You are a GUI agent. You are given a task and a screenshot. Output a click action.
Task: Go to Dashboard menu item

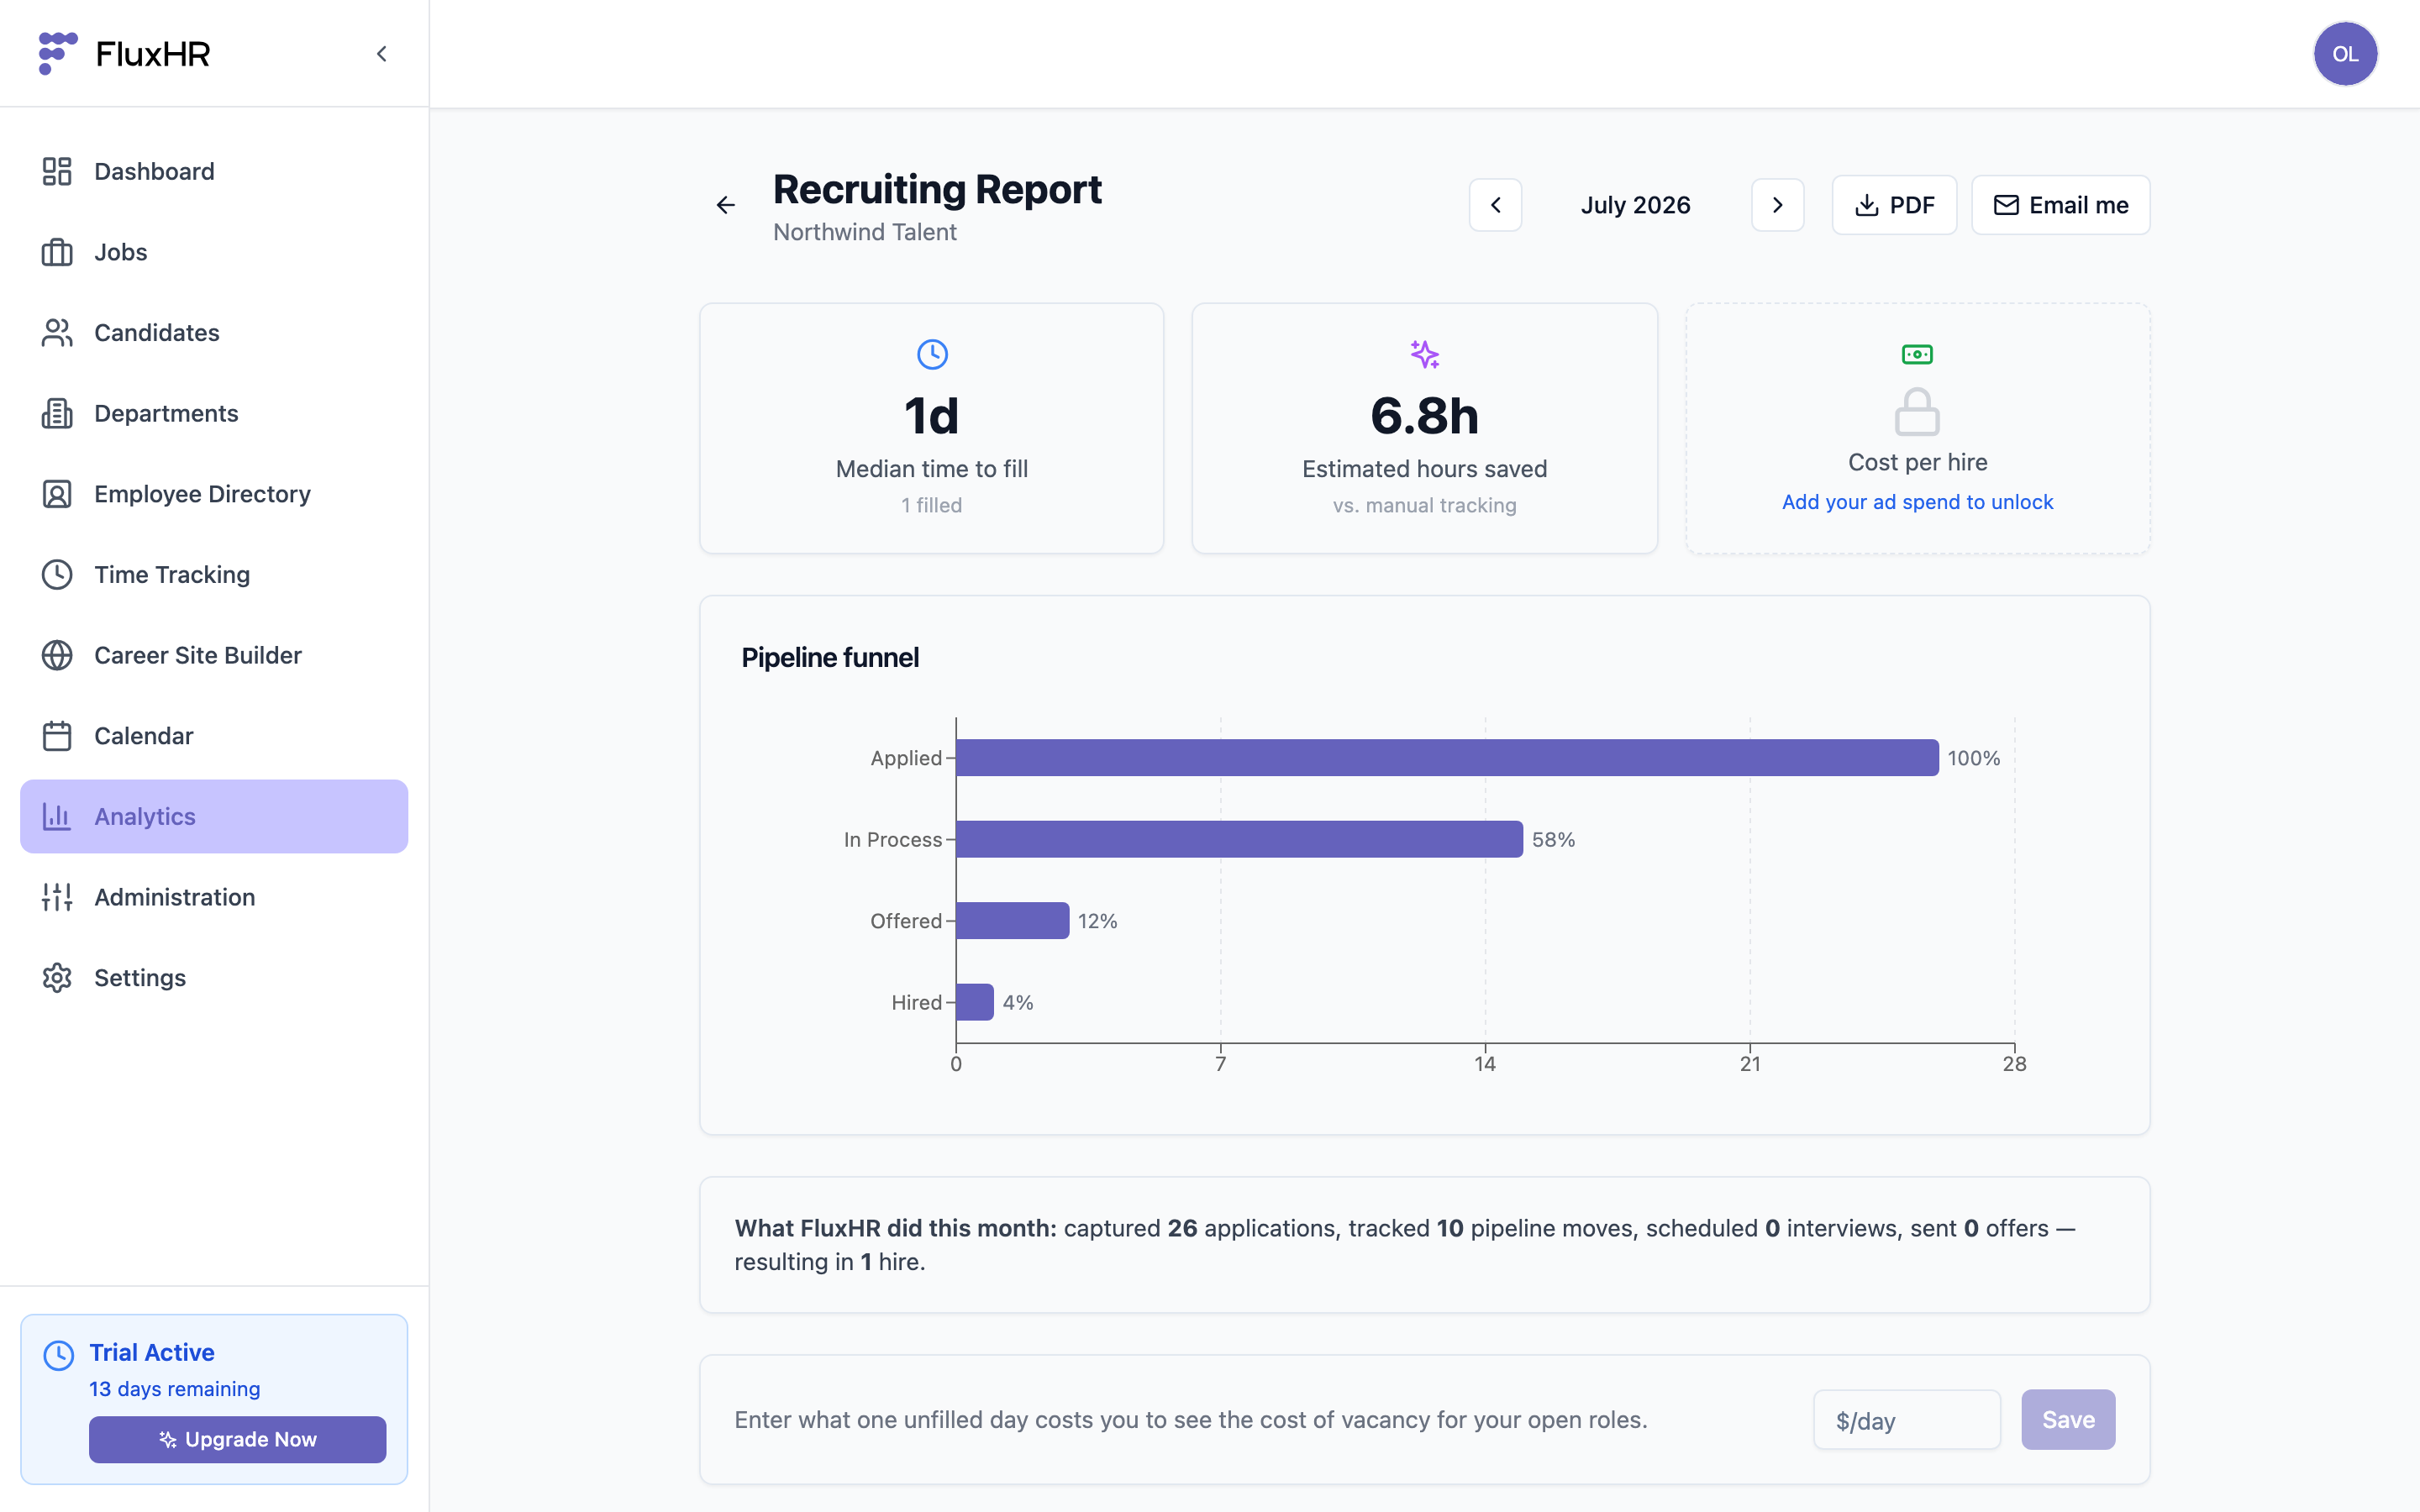214,171
